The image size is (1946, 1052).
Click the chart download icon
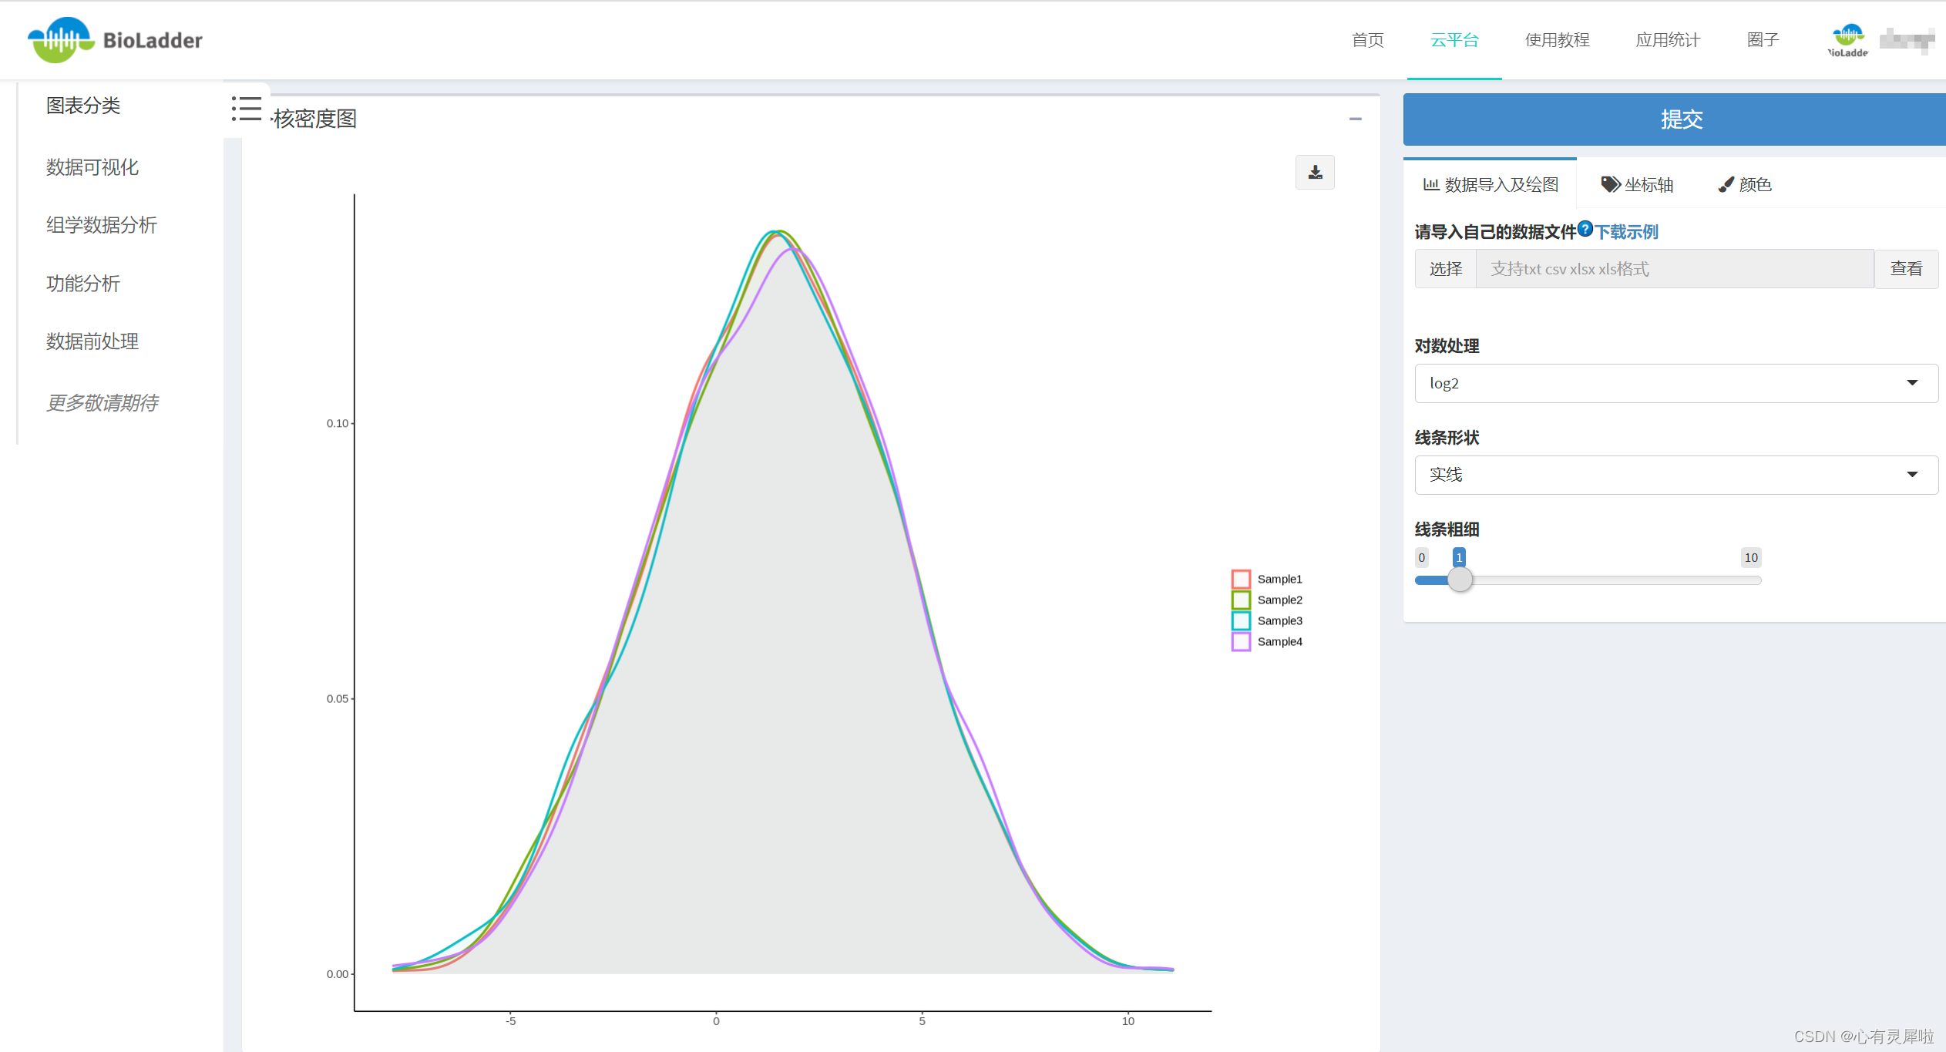click(1315, 173)
